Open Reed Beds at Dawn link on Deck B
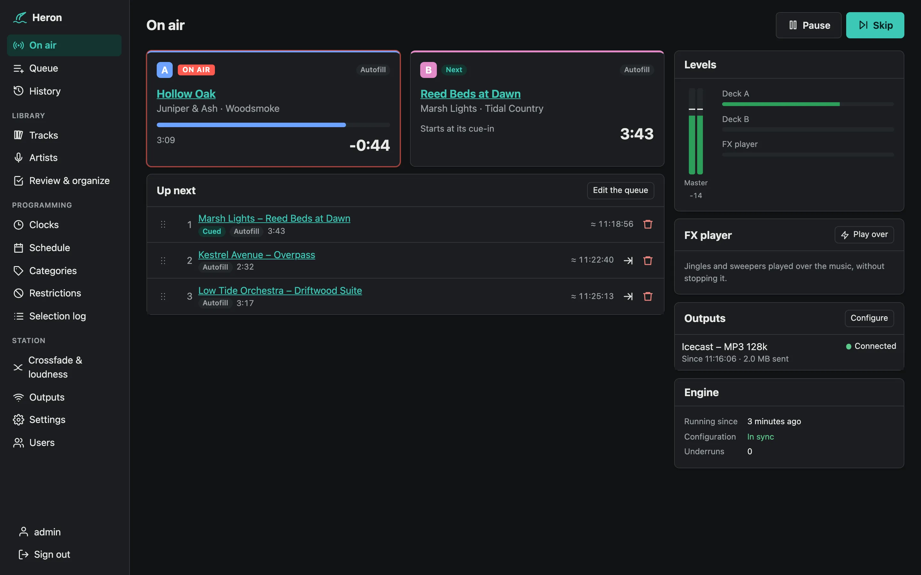Image resolution: width=921 pixels, height=575 pixels. click(x=470, y=94)
